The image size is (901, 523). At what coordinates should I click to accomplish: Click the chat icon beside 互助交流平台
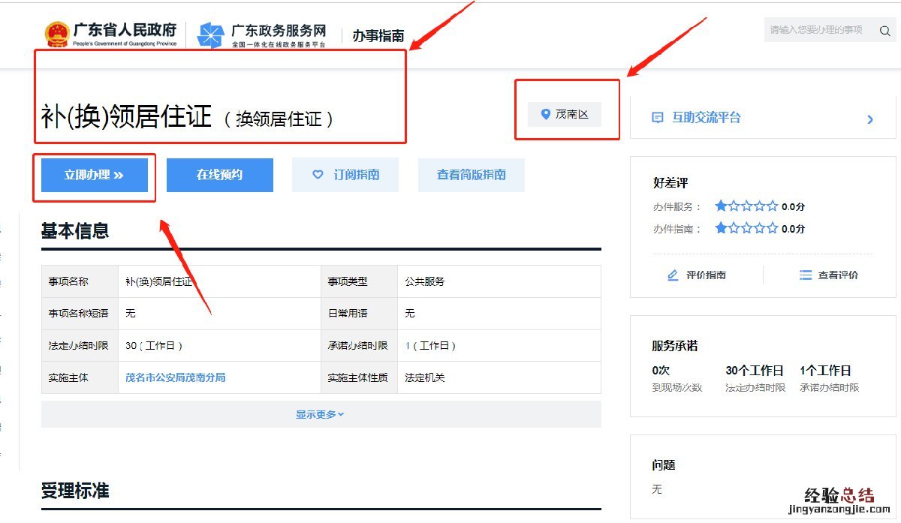click(x=658, y=118)
